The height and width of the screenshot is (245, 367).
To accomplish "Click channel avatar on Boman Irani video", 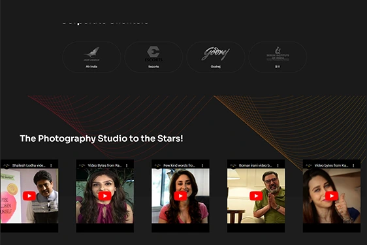I will point(233,165).
